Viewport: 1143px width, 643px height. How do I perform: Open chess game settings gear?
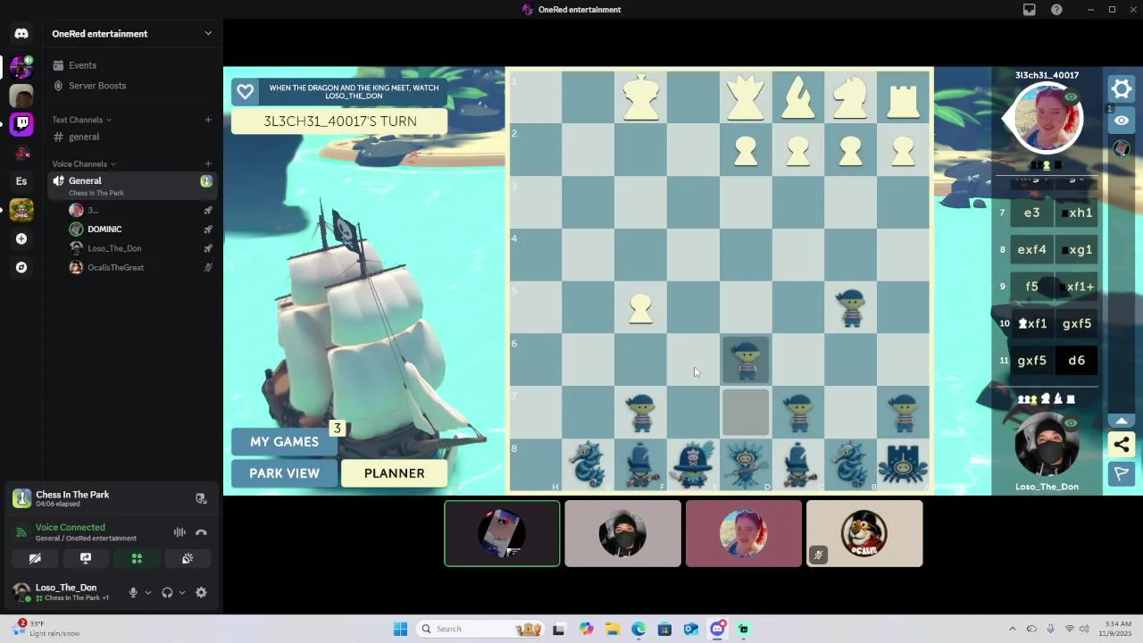pos(1122,88)
